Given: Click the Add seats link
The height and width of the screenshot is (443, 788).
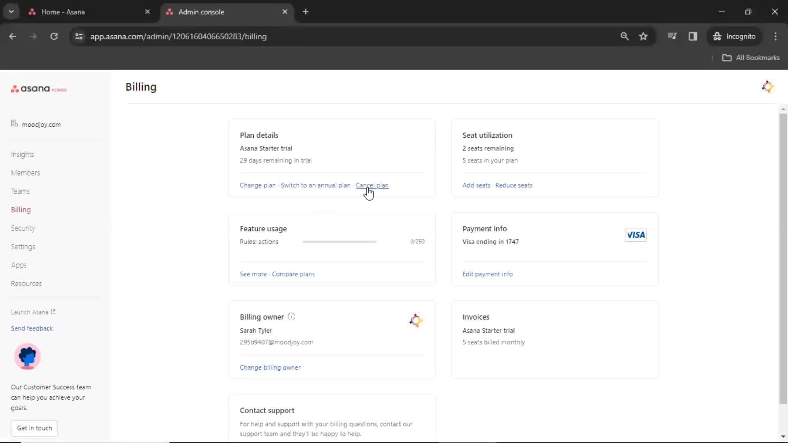Looking at the screenshot, I should (476, 185).
